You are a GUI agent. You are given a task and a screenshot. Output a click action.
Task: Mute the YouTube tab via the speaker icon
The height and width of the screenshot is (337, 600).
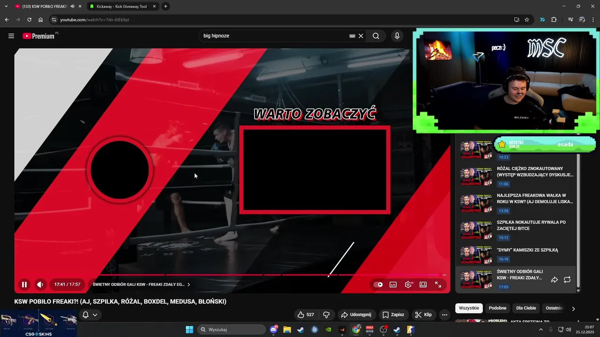click(72, 7)
